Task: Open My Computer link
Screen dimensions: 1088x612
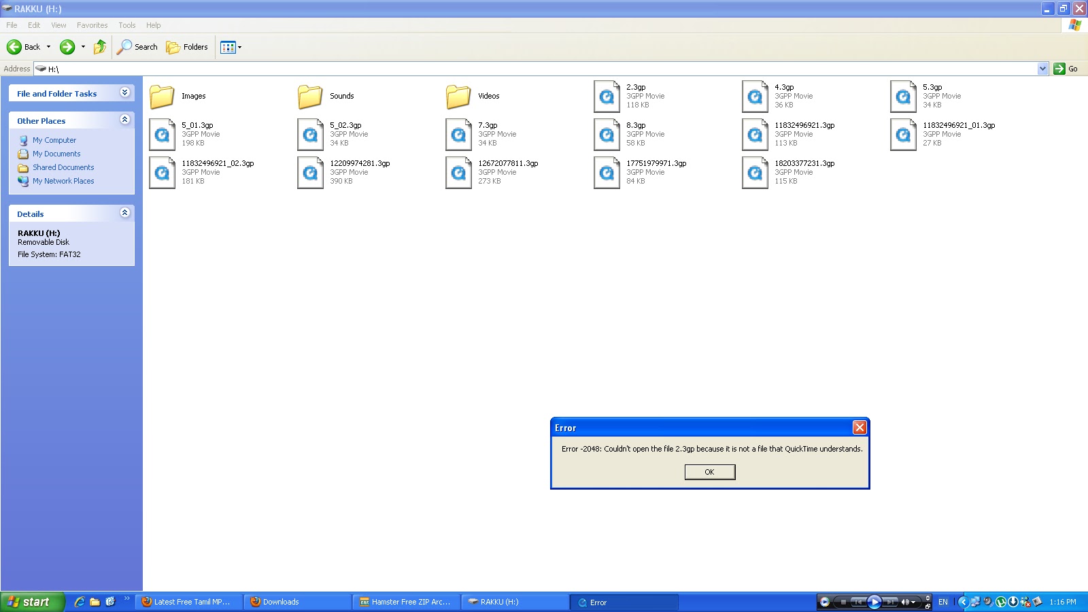Action: click(x=54, y=140)
